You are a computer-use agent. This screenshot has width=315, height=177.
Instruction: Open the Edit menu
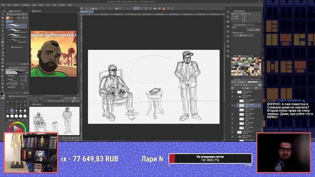(9, 5)
